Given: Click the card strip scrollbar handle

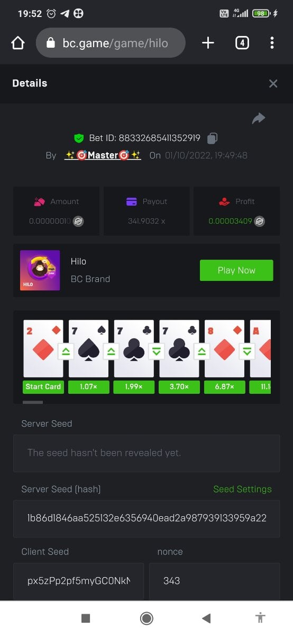Looking at the screenshot, I should (33, 402).
